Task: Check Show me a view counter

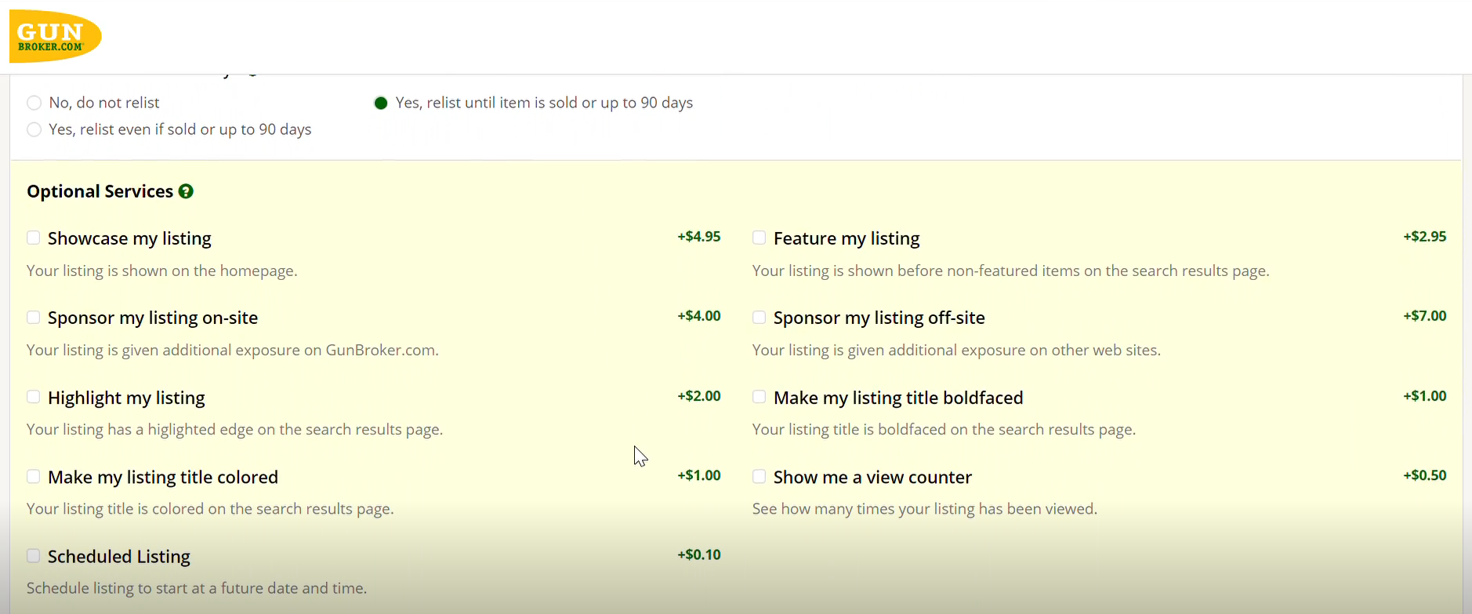Action: point(759,476)
